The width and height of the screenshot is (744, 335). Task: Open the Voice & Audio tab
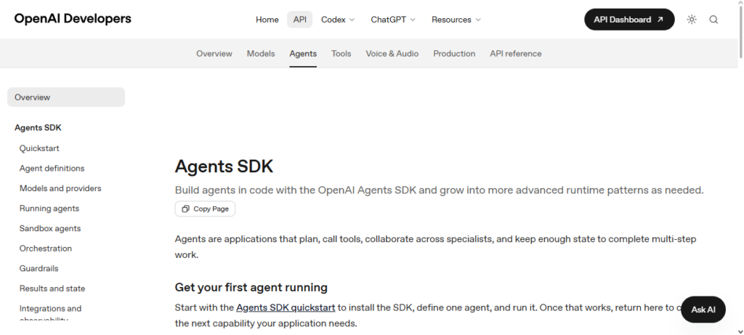click(392, 54)
